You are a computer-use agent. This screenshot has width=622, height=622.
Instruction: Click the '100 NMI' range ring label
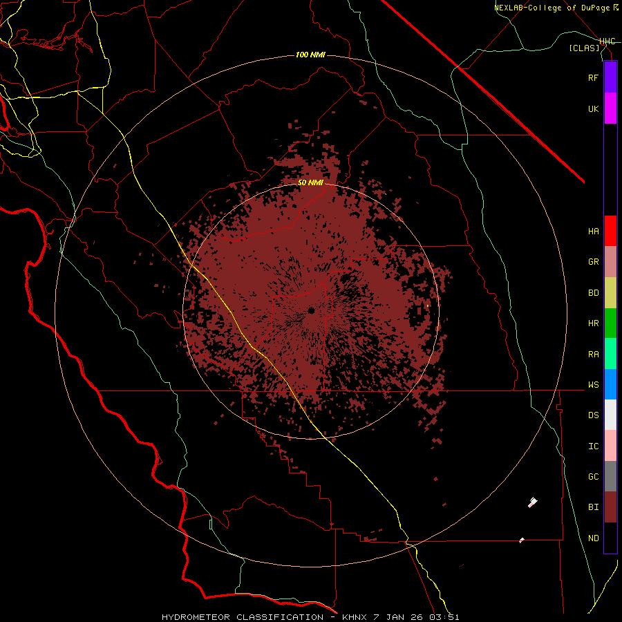(x=310, y=55)
